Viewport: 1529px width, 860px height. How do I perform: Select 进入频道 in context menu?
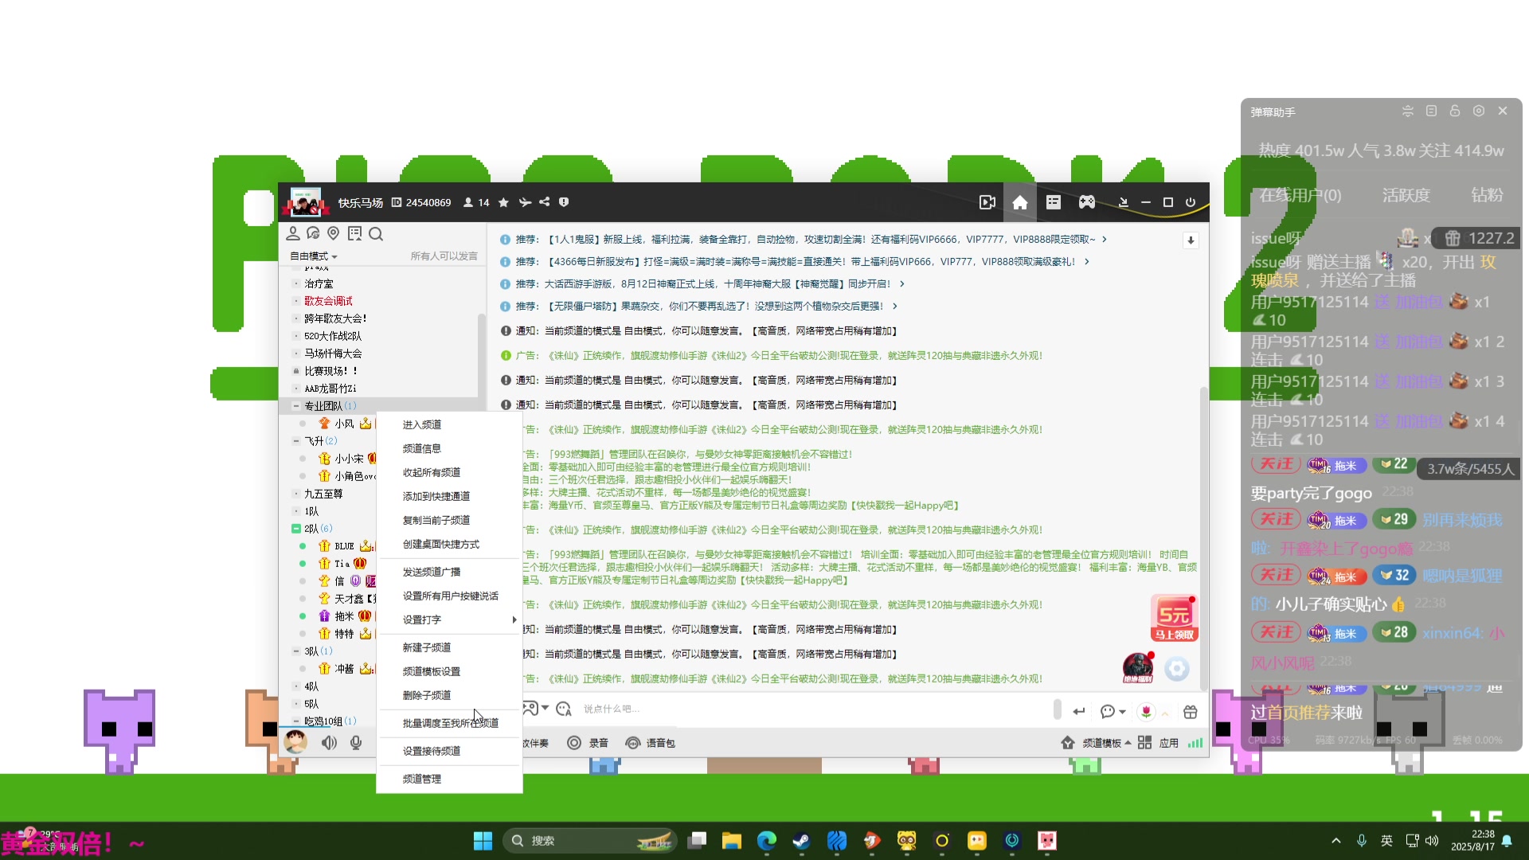pos(449,424)
